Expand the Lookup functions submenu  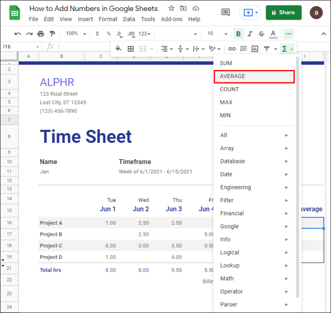pos(254,266)
